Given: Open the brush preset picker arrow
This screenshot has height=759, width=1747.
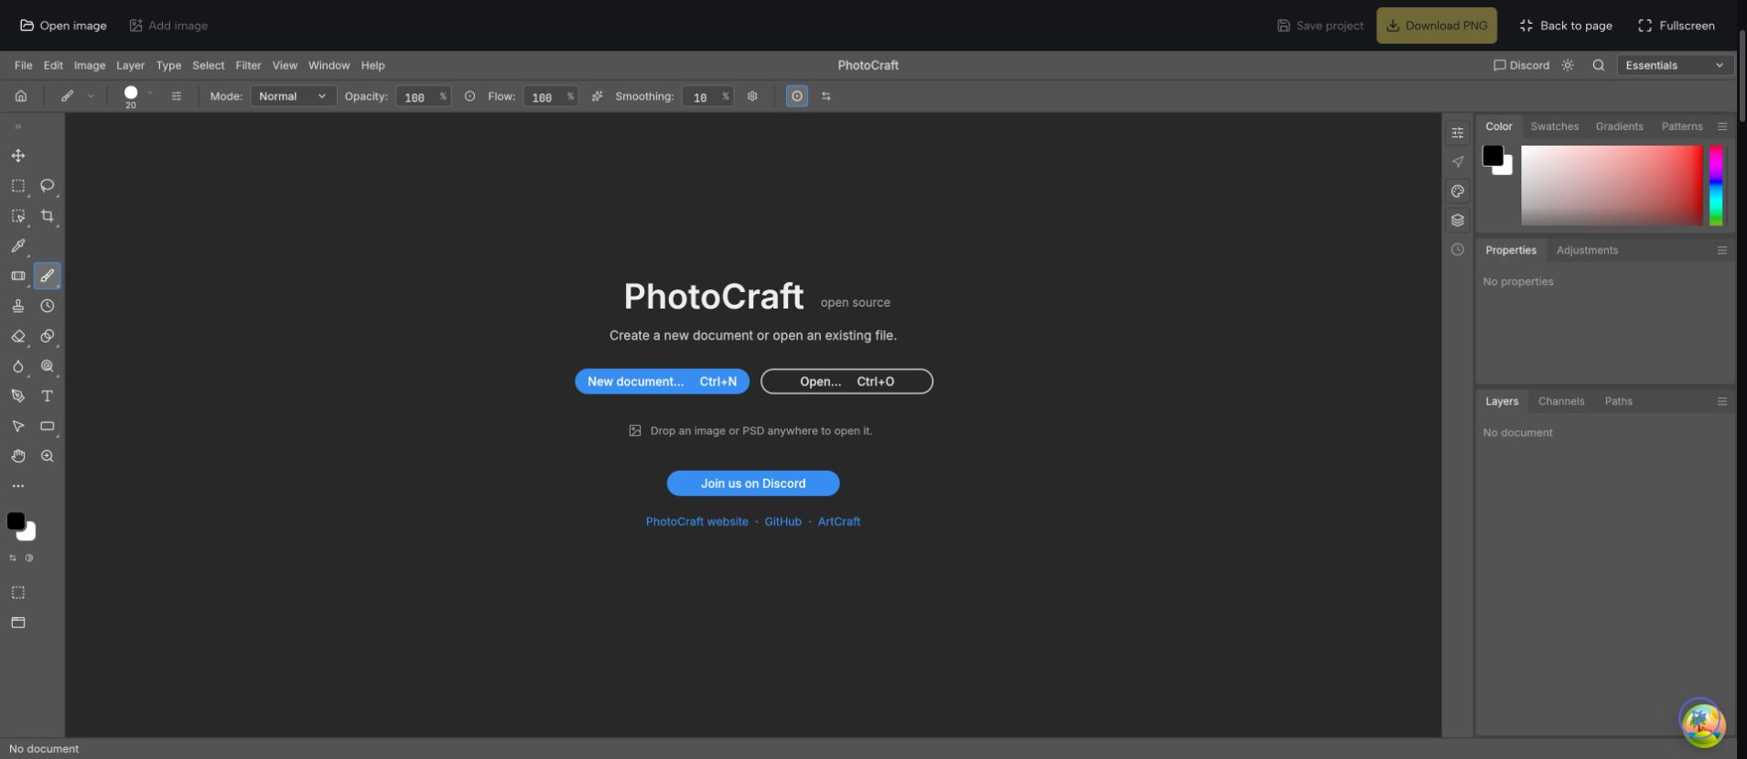Looking at the screenshot, I should point(150,93).
